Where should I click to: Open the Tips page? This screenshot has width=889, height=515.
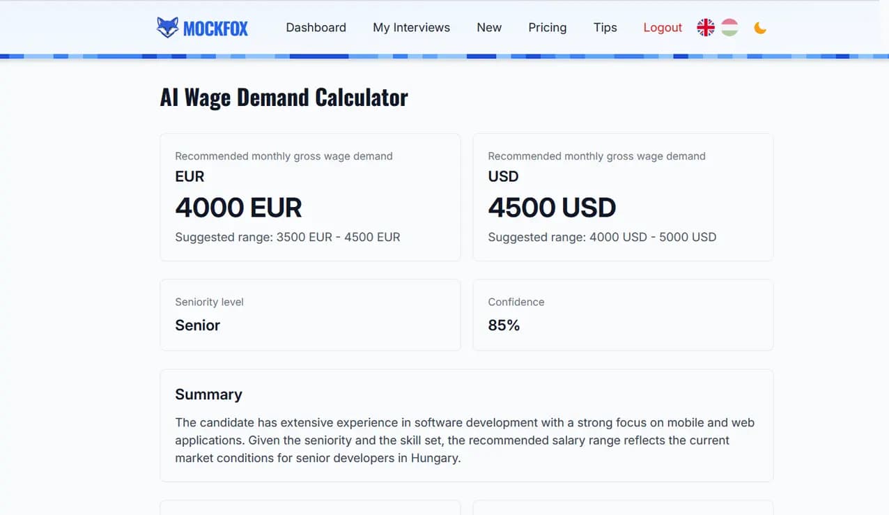605,28
